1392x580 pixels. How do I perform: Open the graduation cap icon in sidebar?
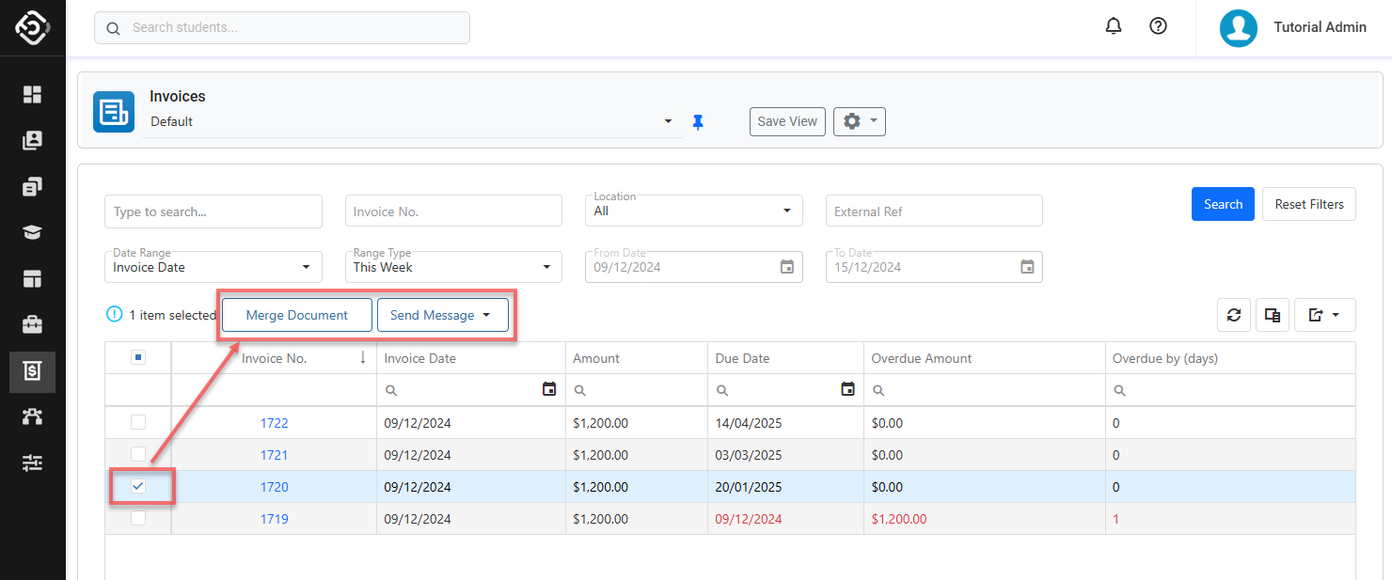click(33, 233)
